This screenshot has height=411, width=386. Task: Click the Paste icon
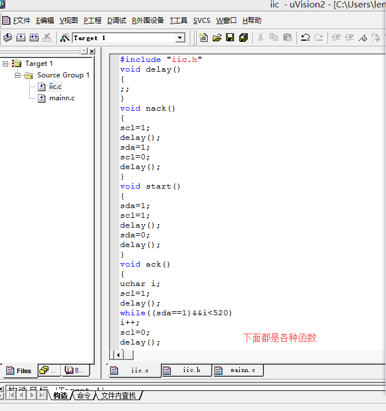point(287,37)
